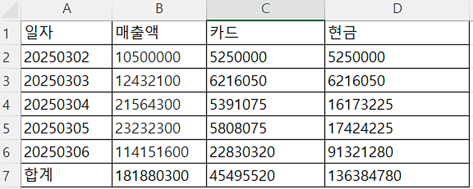Select row 7 header
The height and width of the screenshot is (189, 473).
point(10,175)
